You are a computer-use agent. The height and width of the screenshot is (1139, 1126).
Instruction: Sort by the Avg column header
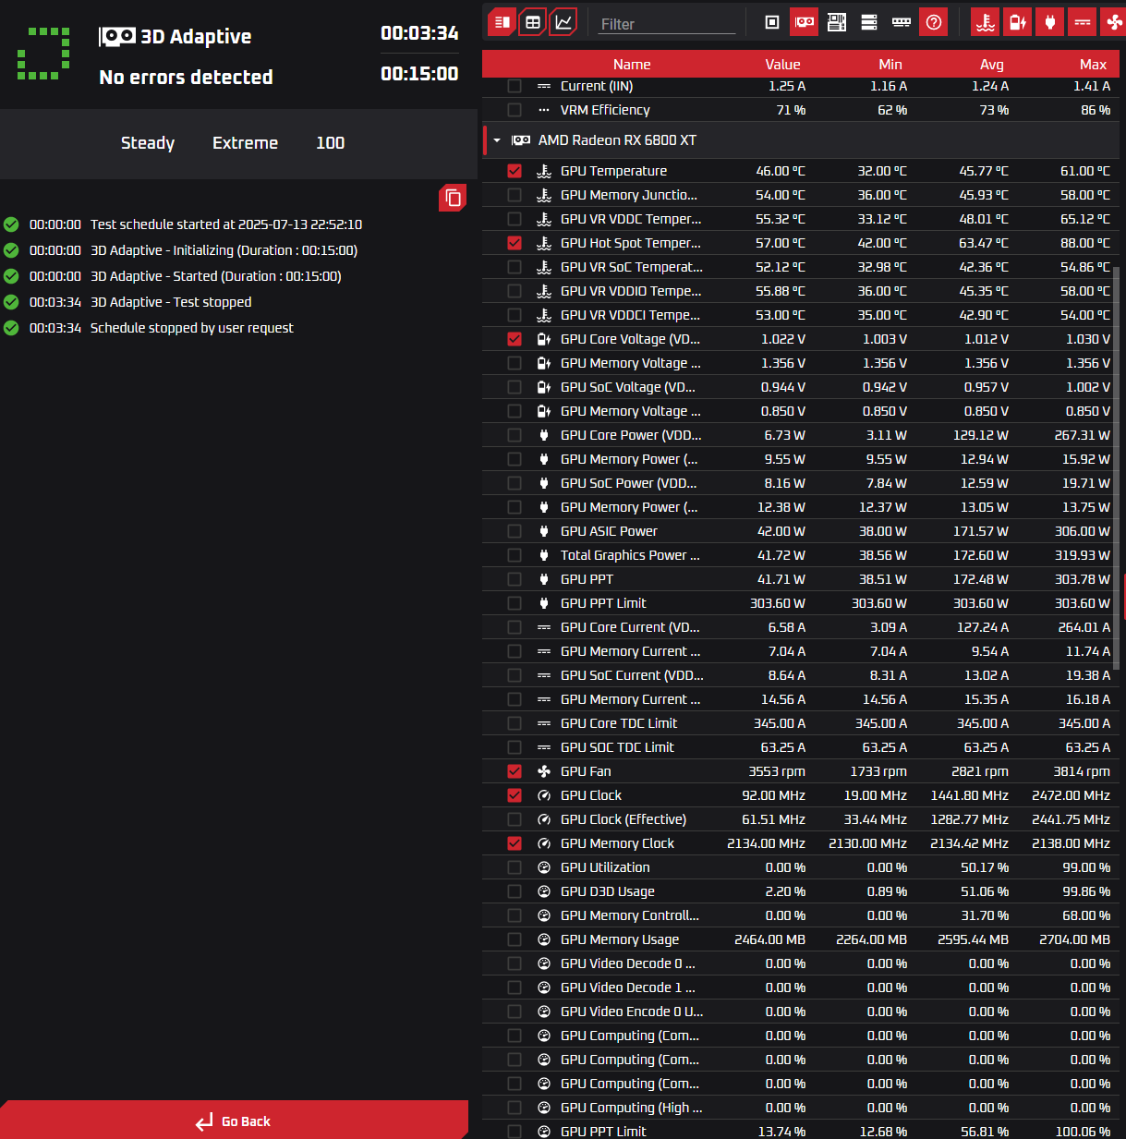coord(992,65)
